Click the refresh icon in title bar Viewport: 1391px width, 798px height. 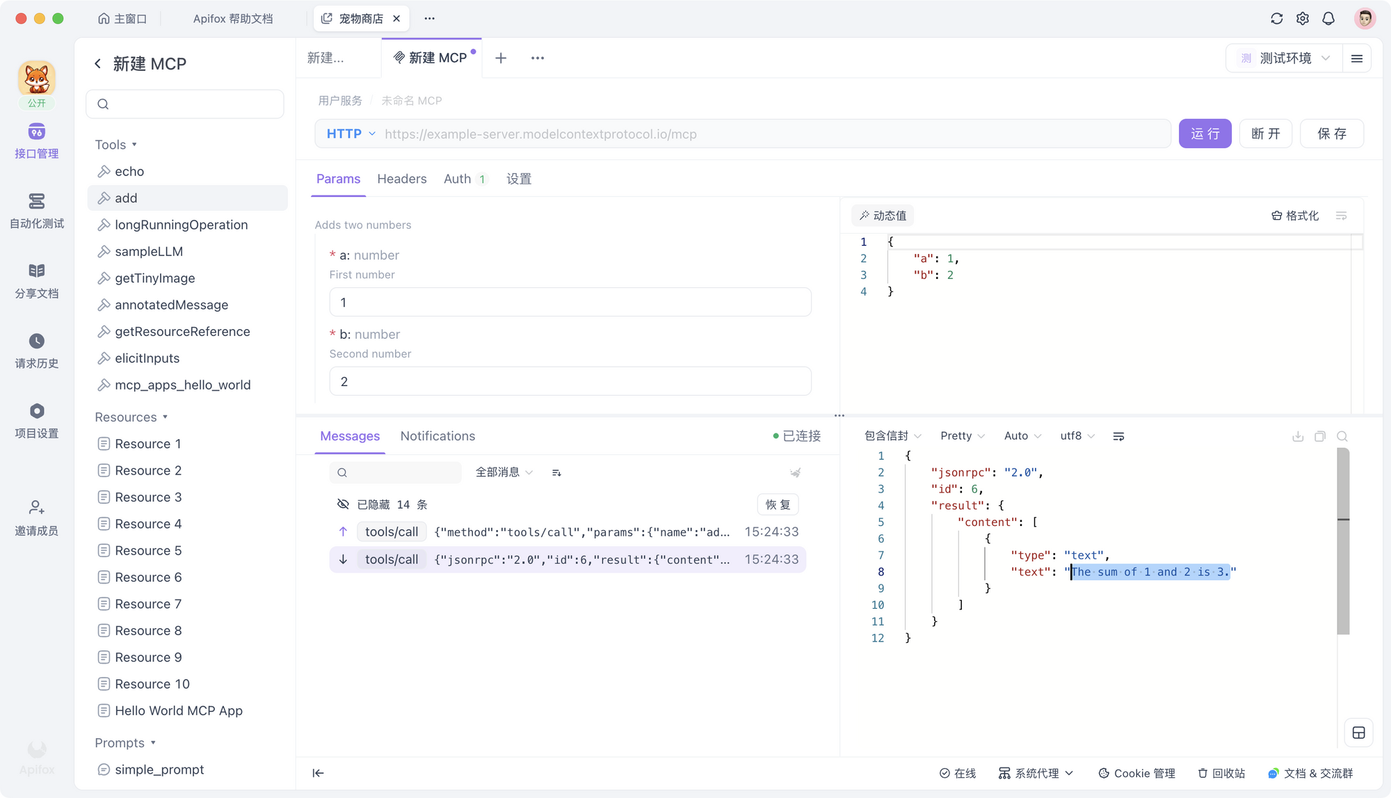coord(1276,19)
